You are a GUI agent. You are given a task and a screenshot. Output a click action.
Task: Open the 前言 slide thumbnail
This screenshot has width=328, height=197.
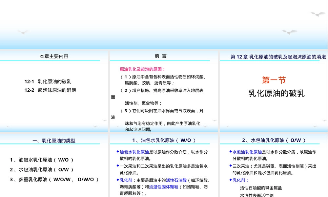click(164, 92)
